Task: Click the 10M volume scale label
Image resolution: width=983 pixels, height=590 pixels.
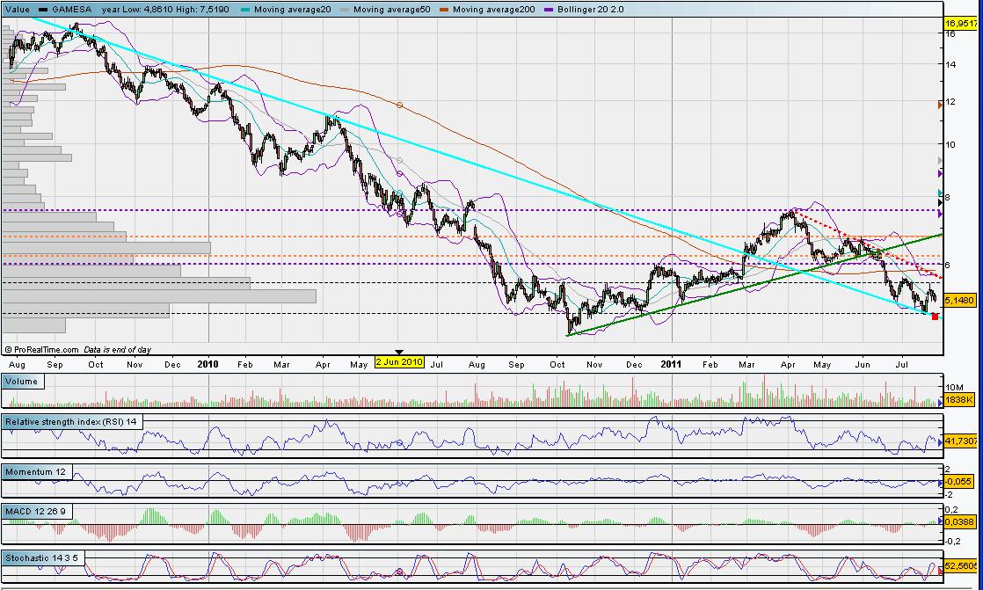Action: [956, 388]
